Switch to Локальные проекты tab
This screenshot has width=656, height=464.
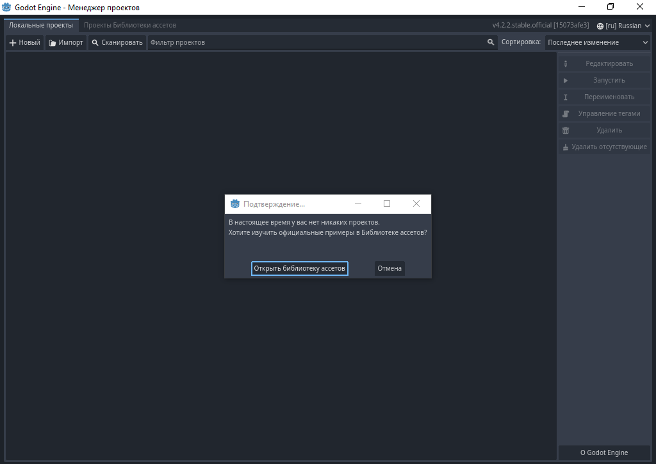click(40, 25)
